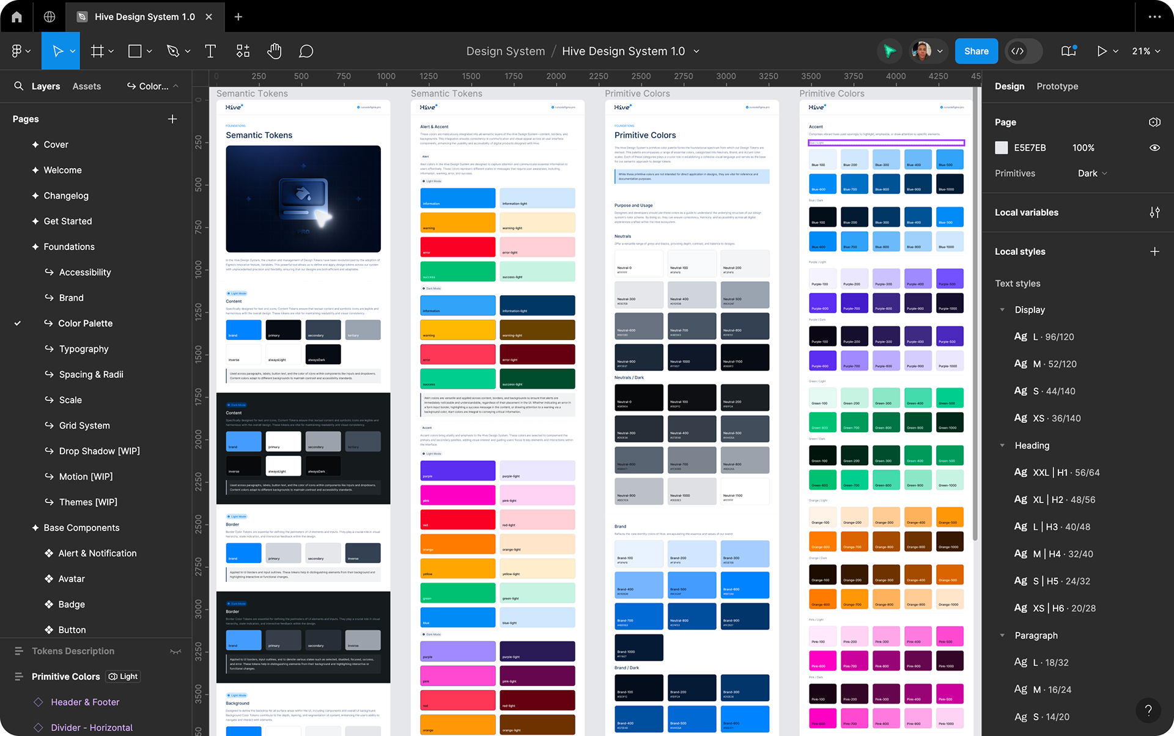Close the Hive Design System tab
The height and width of the screenshot is (736, 1174).
pos(209,17)
